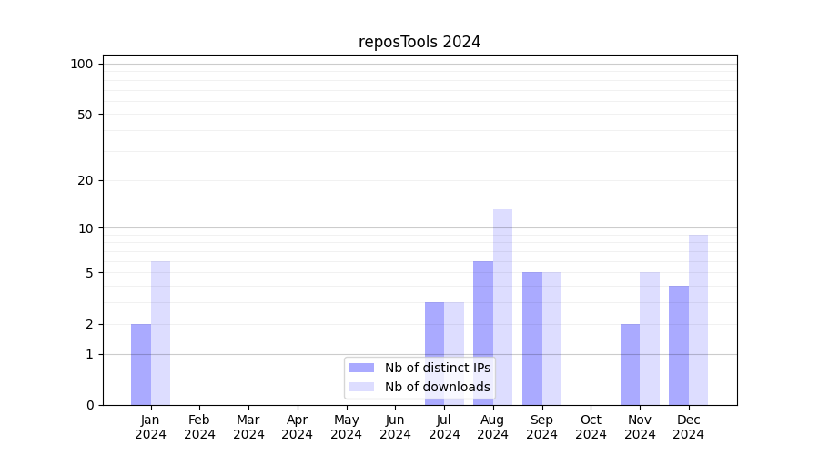Click the dark blue legend swatch for distinct IPs

coord(361,368)
